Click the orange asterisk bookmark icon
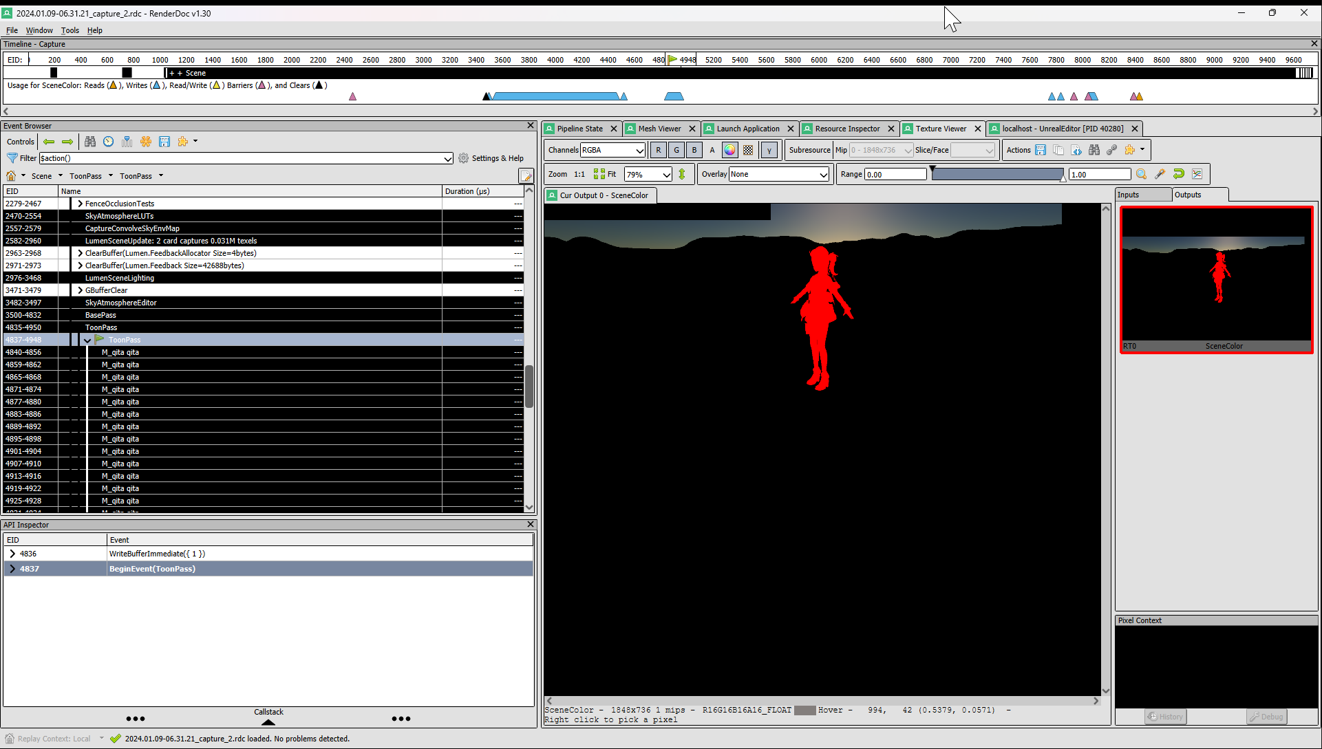 click(x=146, y=142)
